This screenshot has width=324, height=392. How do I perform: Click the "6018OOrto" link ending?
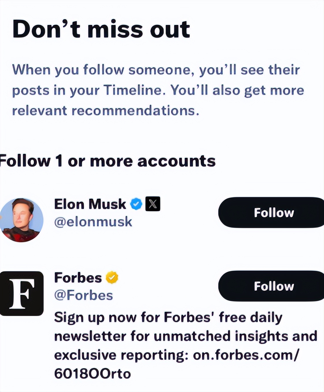click(92, 374)
